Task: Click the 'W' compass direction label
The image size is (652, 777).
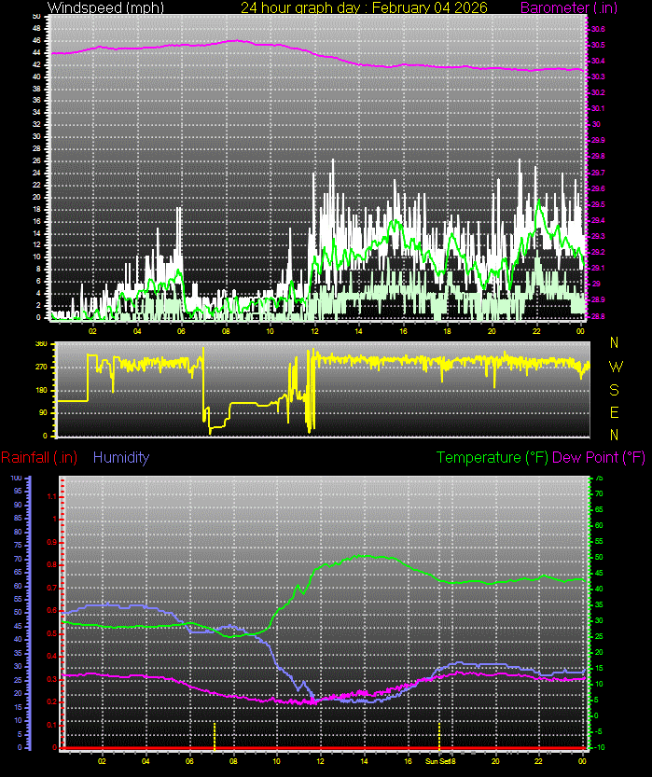Action: point(616,367)
